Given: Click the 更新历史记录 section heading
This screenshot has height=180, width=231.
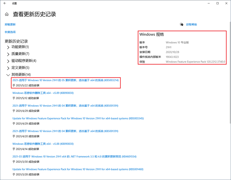Looking at the screenshot, I should point(16,41).
